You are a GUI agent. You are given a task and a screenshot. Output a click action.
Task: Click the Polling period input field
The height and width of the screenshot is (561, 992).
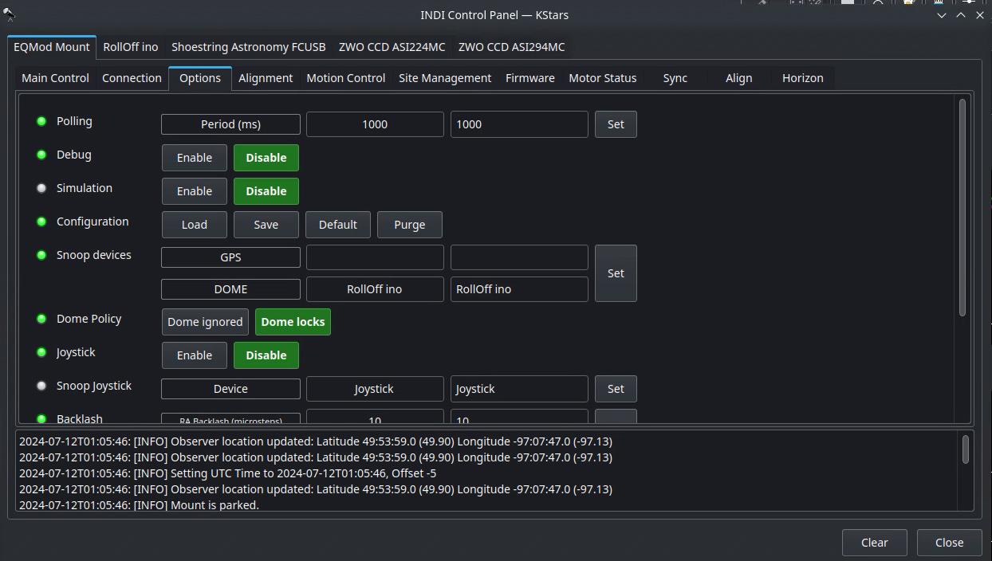519,124
